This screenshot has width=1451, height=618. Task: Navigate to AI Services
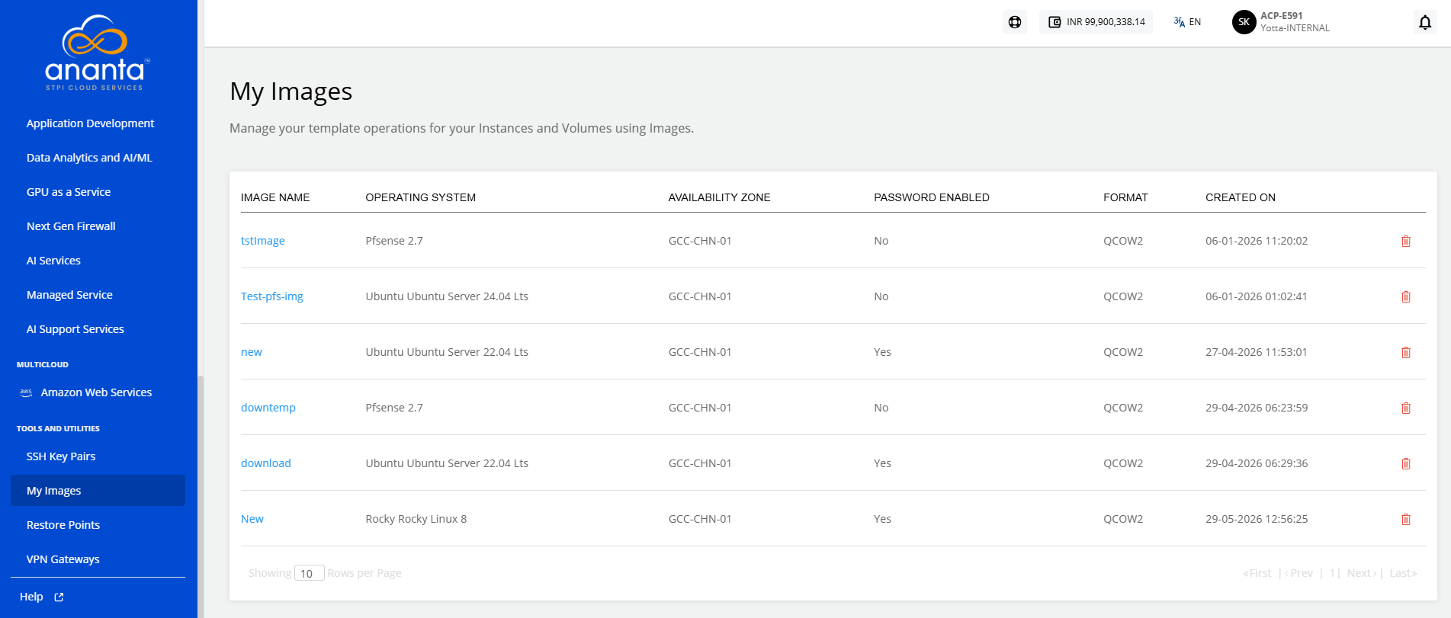[x=53, y=261]
